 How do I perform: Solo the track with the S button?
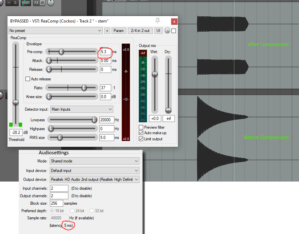(15, 3)
